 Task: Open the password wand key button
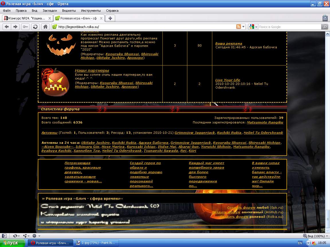[25, 27]
